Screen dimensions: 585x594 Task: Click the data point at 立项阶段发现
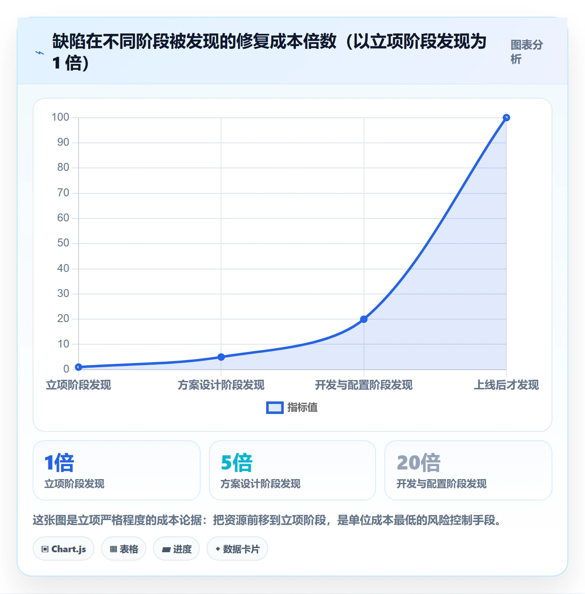pos(79,367)
